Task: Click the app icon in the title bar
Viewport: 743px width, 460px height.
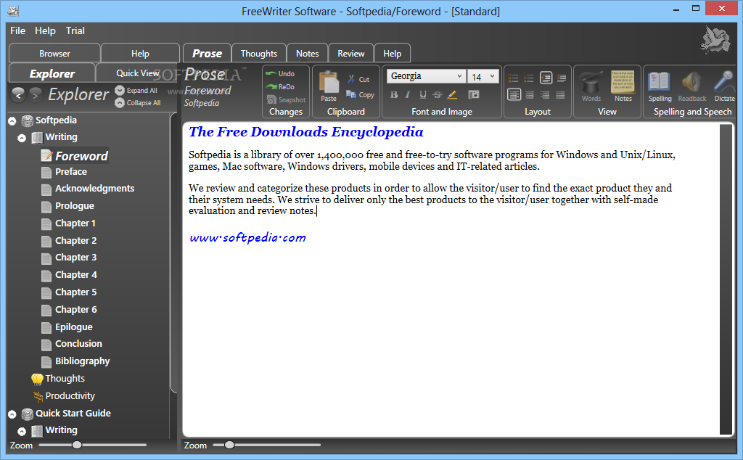Action: tap(13, 10)
